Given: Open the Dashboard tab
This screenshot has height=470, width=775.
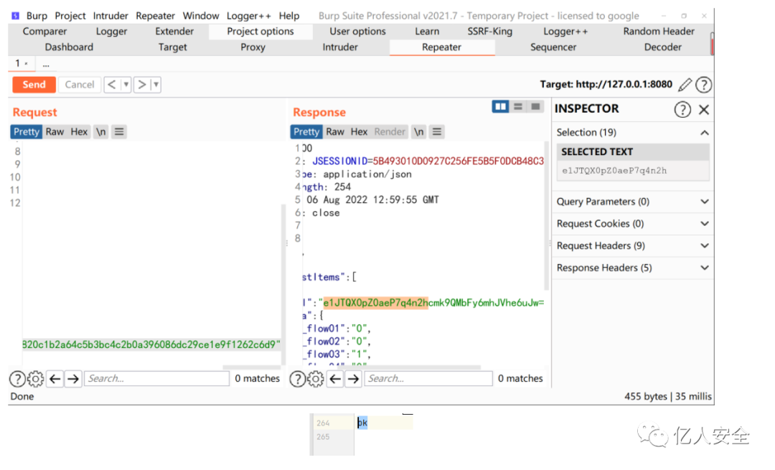Looking at the screenshot, I should click(69, 47).
